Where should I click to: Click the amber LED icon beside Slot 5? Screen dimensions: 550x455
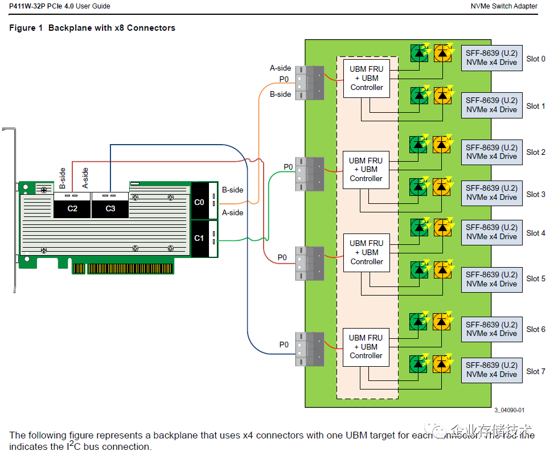click(x=442, y=270)
